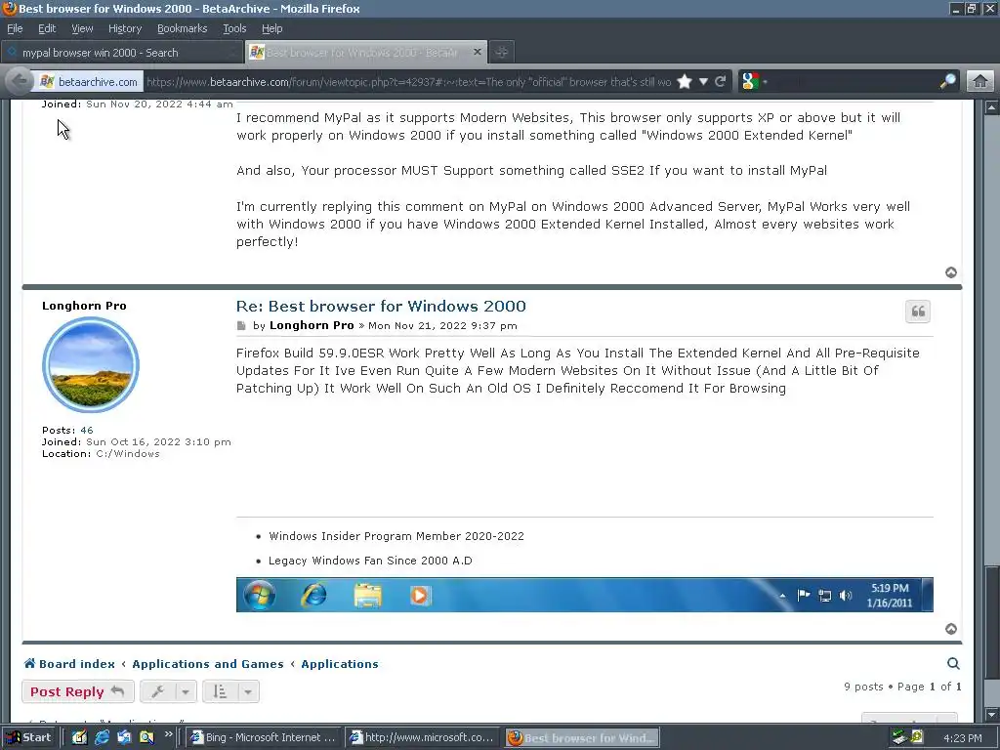Viewport: 1000px width, 750px height.
Task: Expand the topic tools dropdown arrow
Action: click(186, 691)
